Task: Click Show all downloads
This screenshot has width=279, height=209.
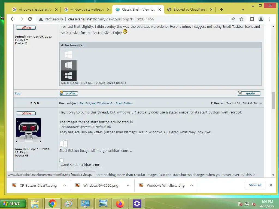Action: [x=255, y=185]
